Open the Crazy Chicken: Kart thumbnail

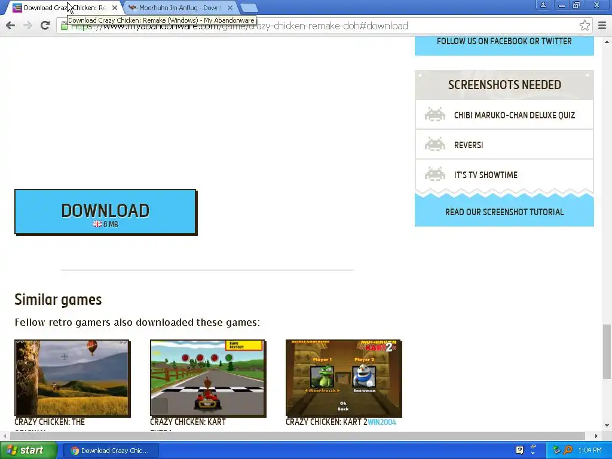(208, 378)
